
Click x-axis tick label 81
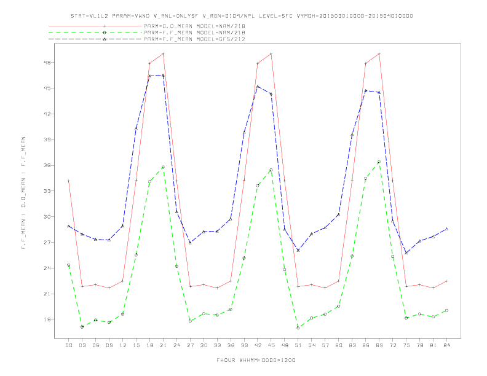pos(434,345)
